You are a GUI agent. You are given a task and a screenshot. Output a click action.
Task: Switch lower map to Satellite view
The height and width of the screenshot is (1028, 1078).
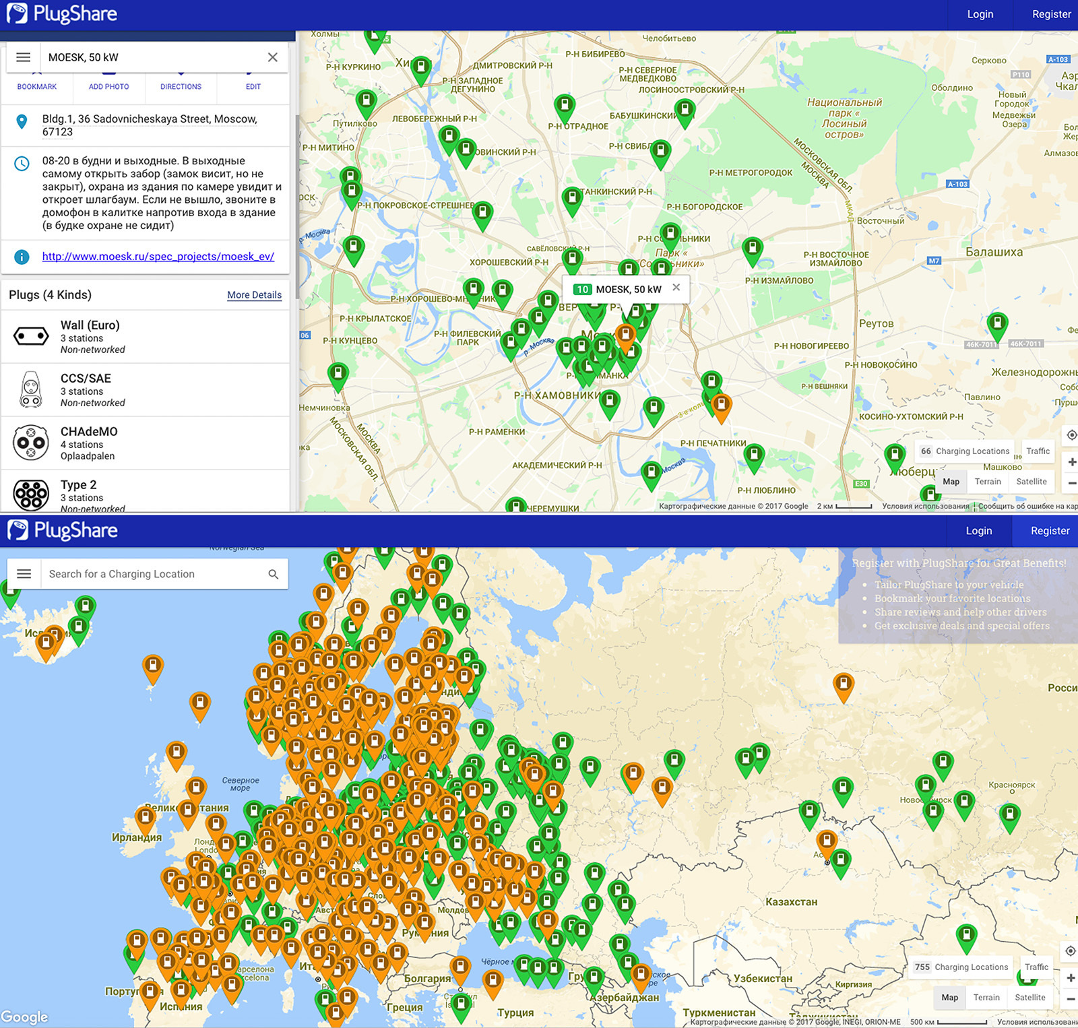tap(1030, 998)
